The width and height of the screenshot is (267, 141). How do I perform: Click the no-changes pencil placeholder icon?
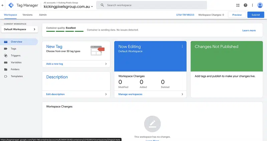(153, 124)
